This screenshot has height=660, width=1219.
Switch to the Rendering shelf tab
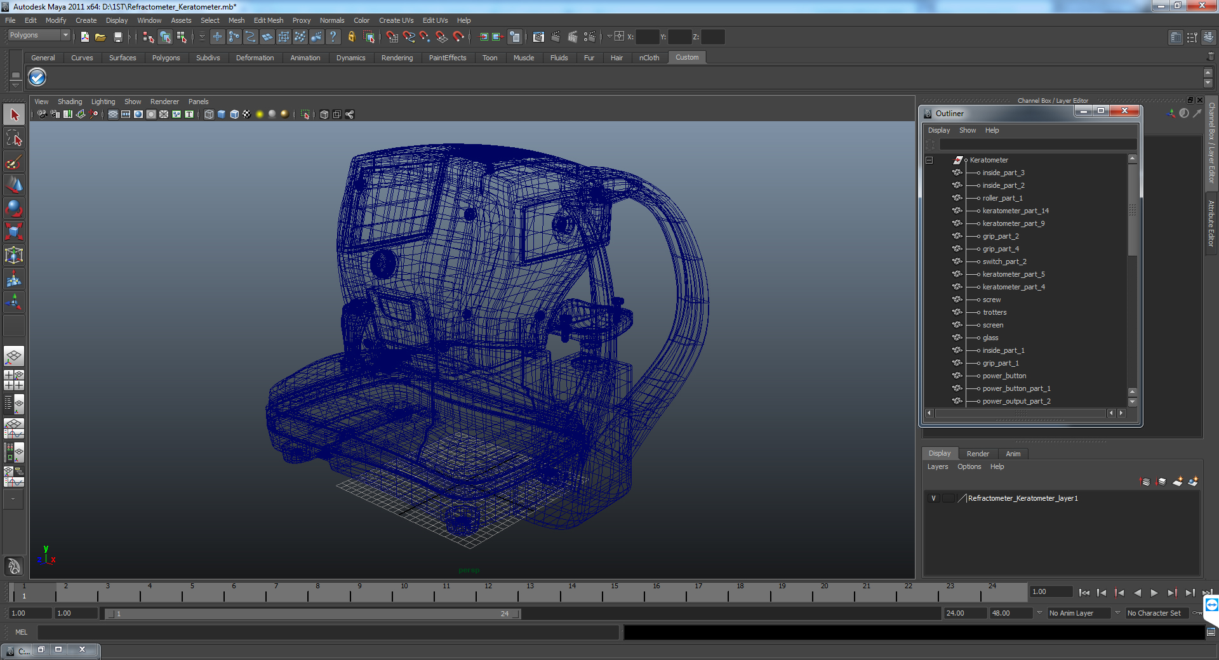point(397,58)
